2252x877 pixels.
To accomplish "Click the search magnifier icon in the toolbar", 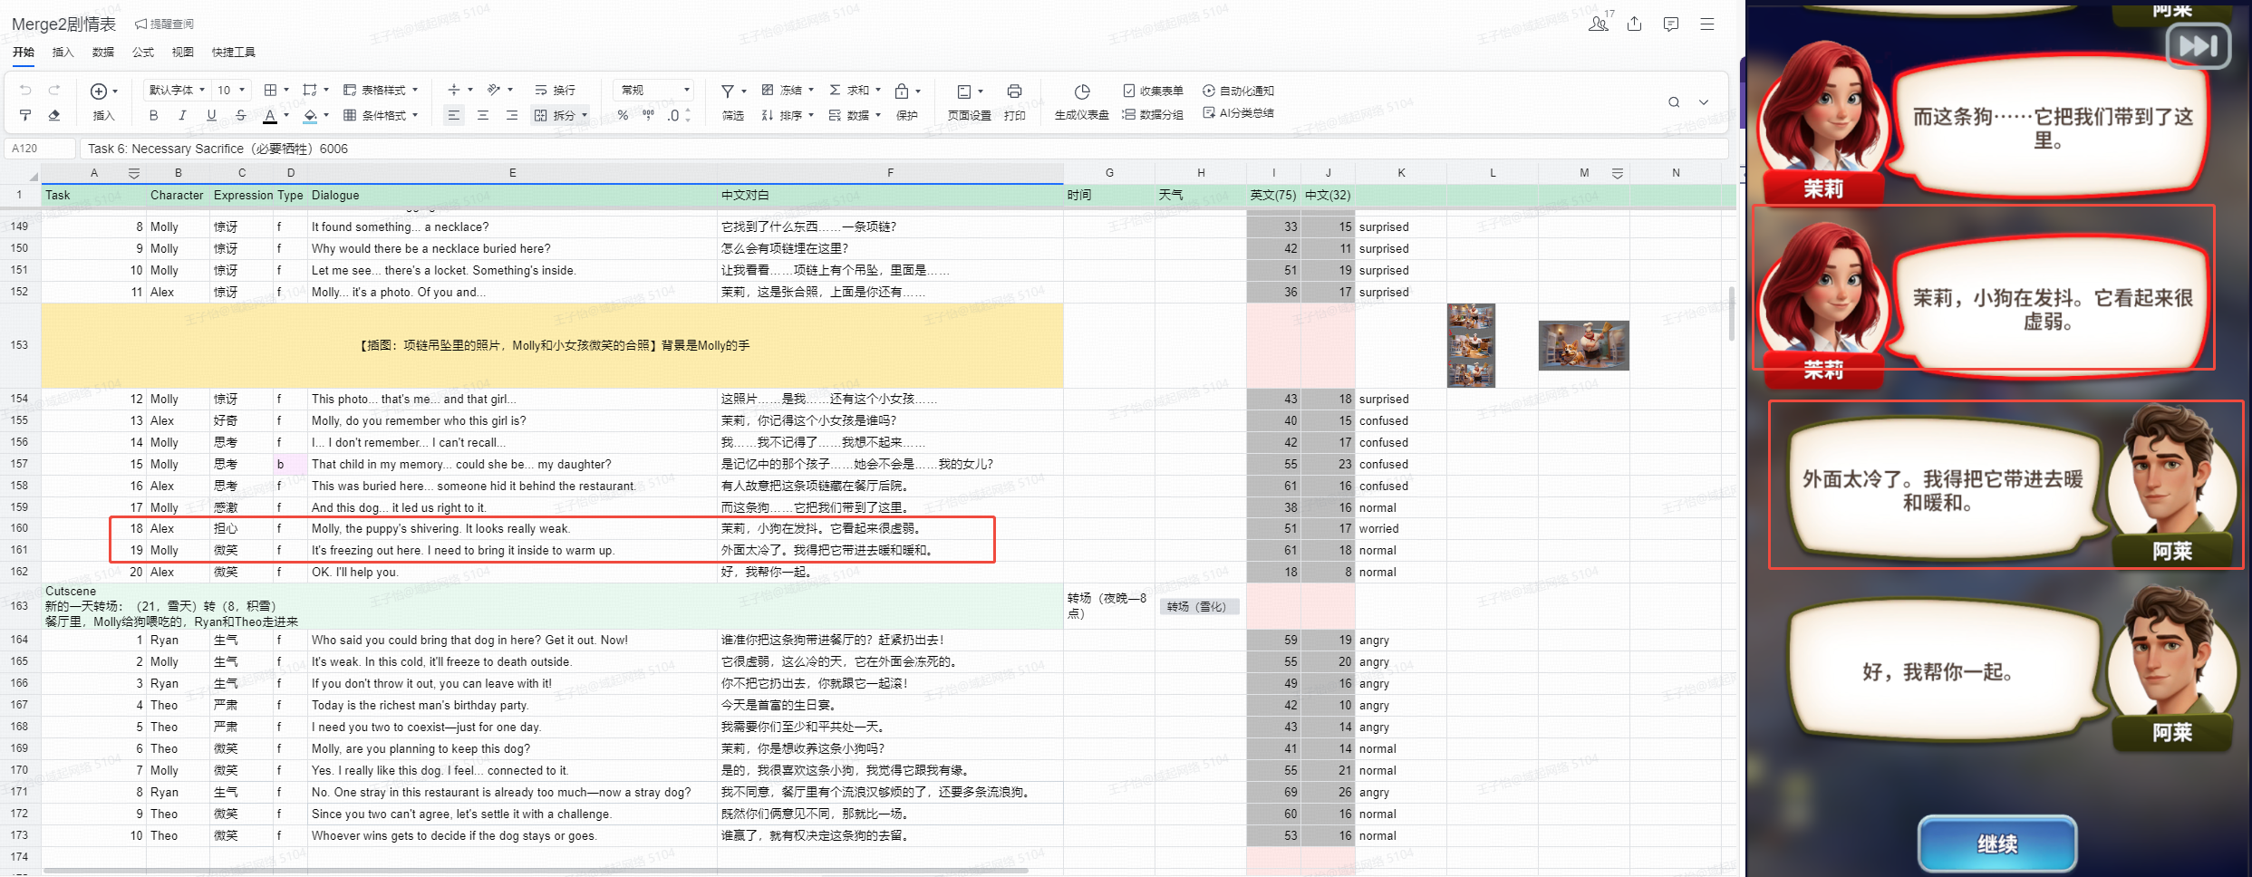I will click(1674, 102).
